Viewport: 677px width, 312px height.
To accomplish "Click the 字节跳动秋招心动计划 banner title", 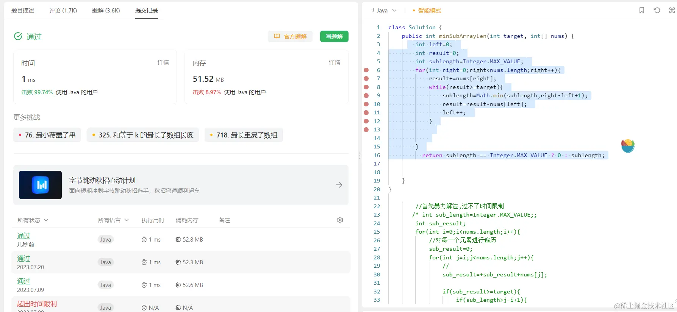I will (x=102, y=181).
